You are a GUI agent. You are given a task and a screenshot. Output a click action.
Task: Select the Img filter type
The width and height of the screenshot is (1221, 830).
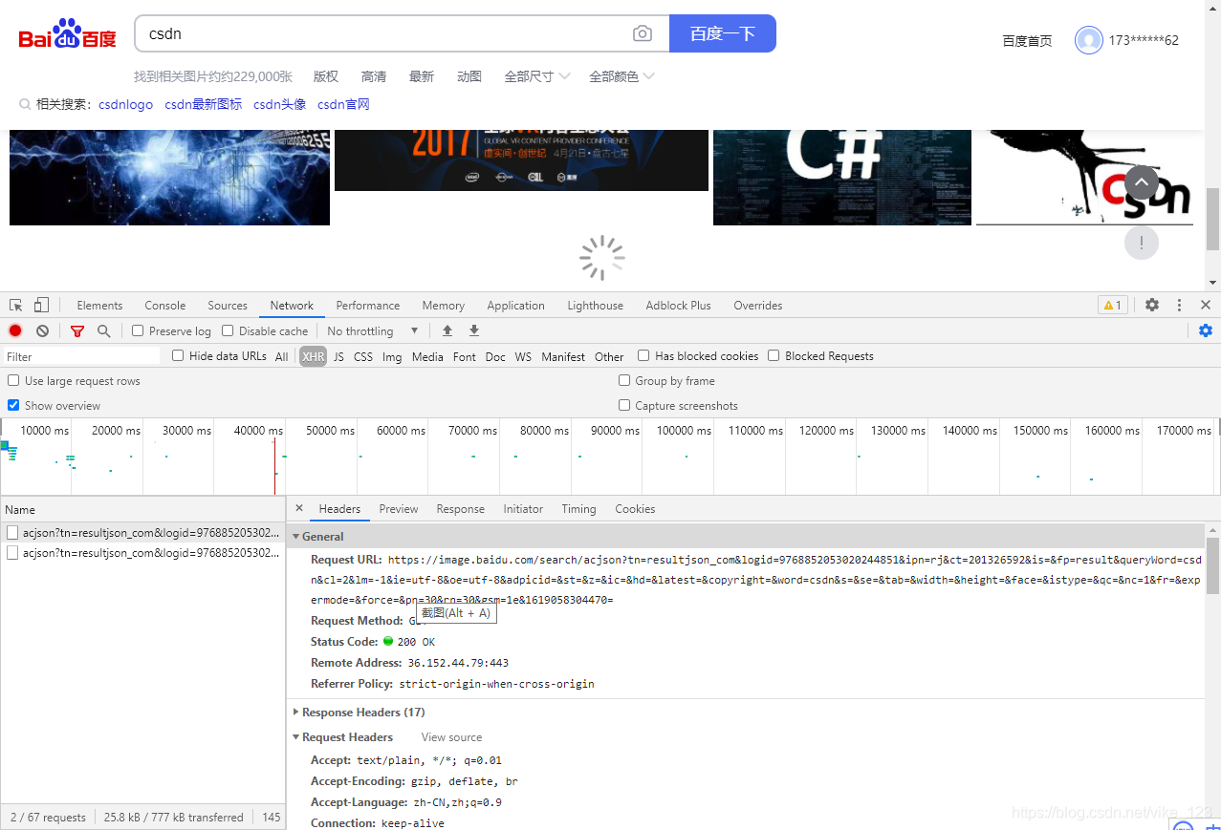pyautogui.click(x=392, y=356)
